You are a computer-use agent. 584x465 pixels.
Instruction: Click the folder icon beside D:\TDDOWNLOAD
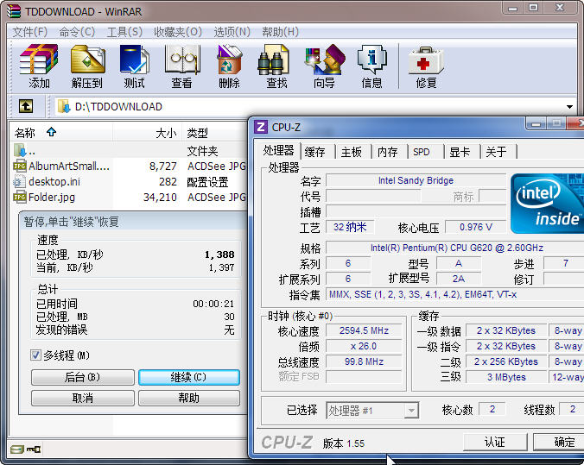[64, 106]
